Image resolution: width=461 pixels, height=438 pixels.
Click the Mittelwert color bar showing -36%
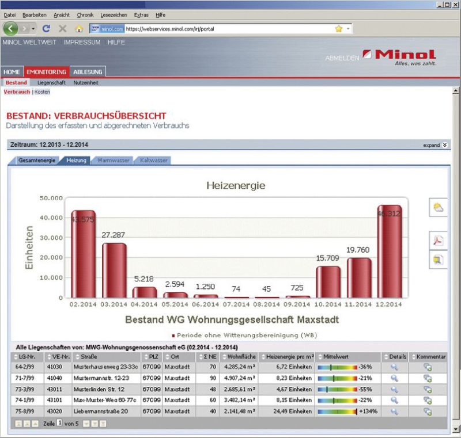tap(338, 367)
